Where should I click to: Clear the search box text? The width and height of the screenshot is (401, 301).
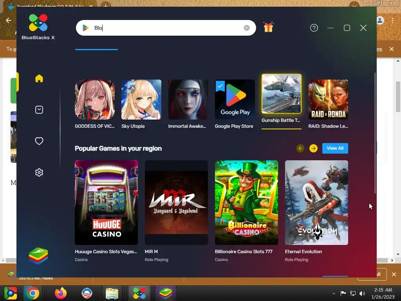pos(247,28)
